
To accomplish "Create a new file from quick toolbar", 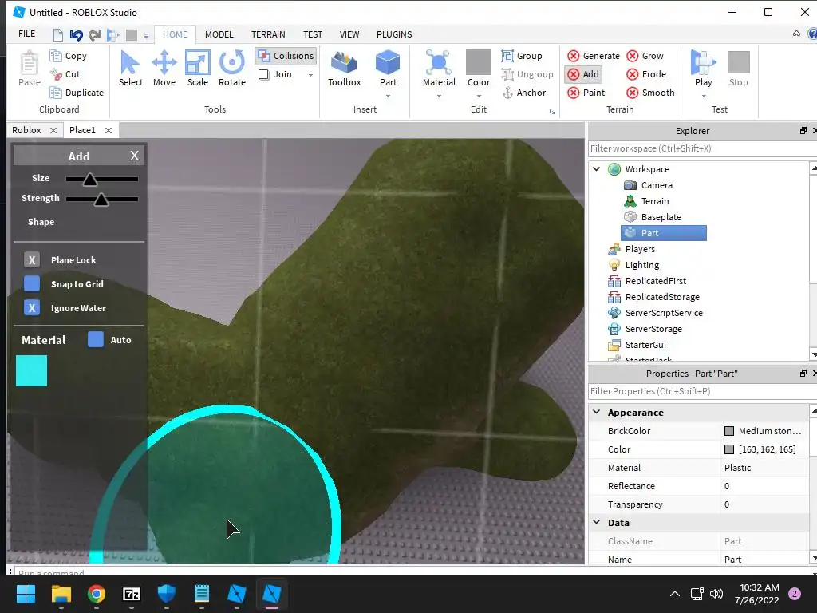I will (57, 35).
